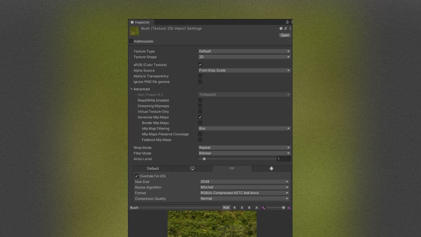Enable Ignore PNG file gamma
421x237 pixels.
point(200,82)
